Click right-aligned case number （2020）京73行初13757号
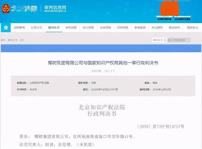 point(160,127)
